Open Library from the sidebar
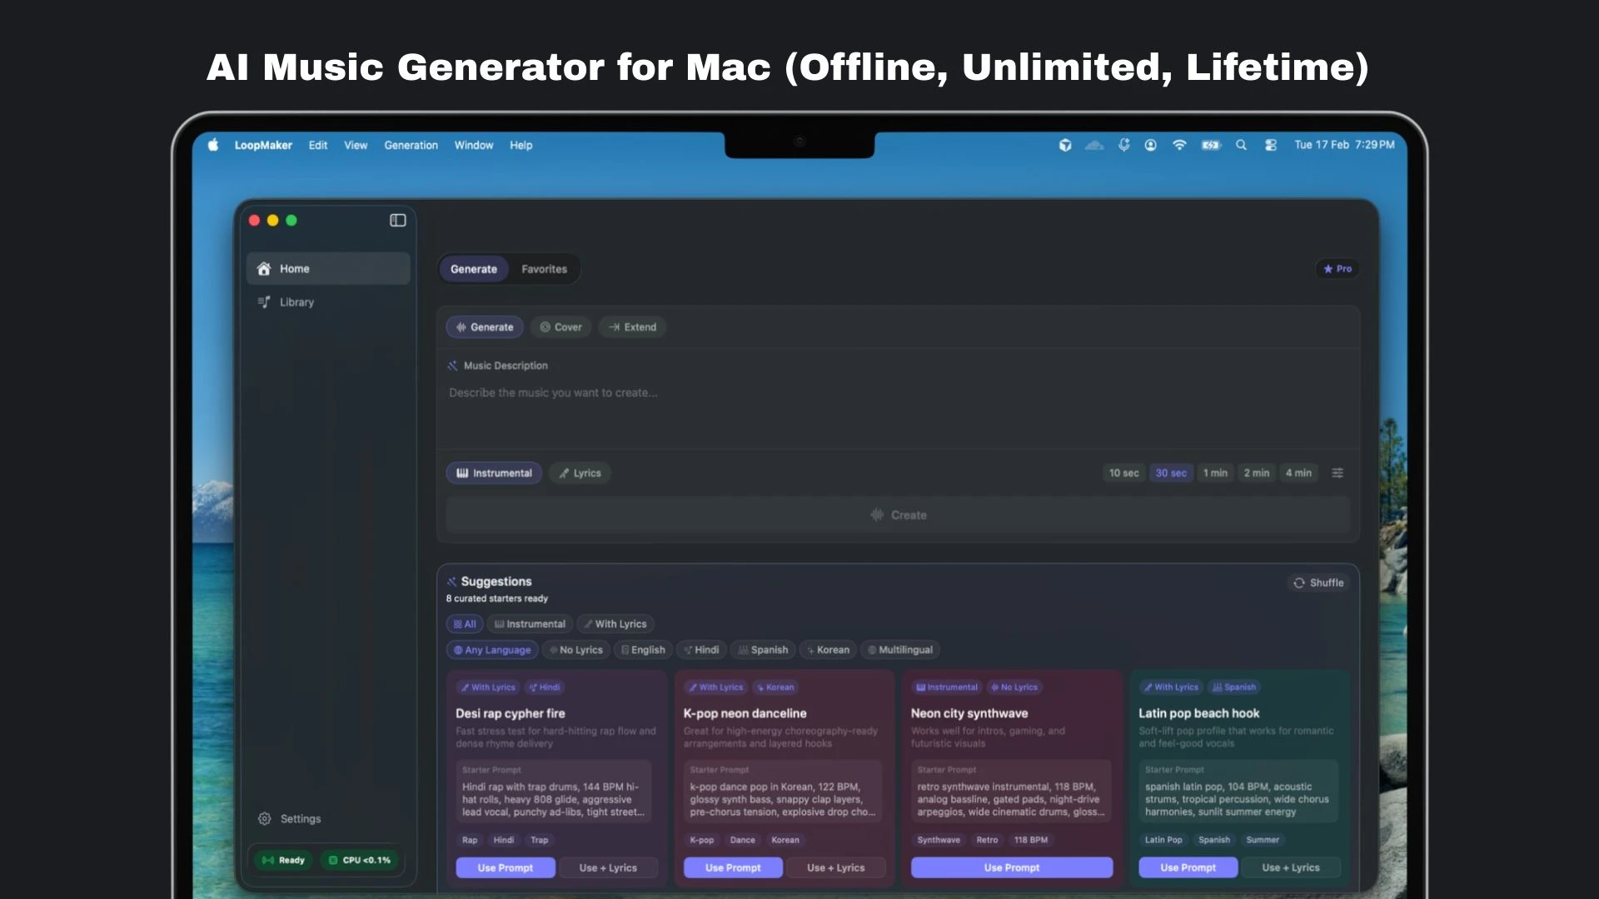 coord(296,302)
